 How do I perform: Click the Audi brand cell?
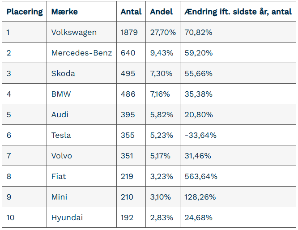coord(60,115)
